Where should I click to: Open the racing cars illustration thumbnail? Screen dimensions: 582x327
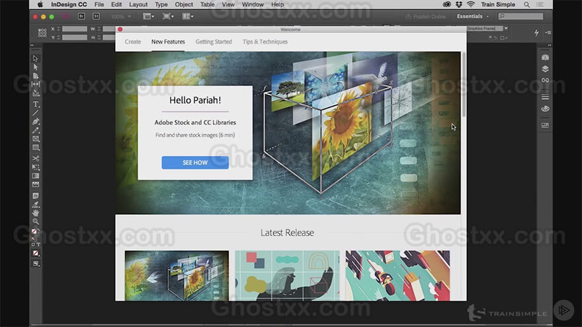coord(397,275)
